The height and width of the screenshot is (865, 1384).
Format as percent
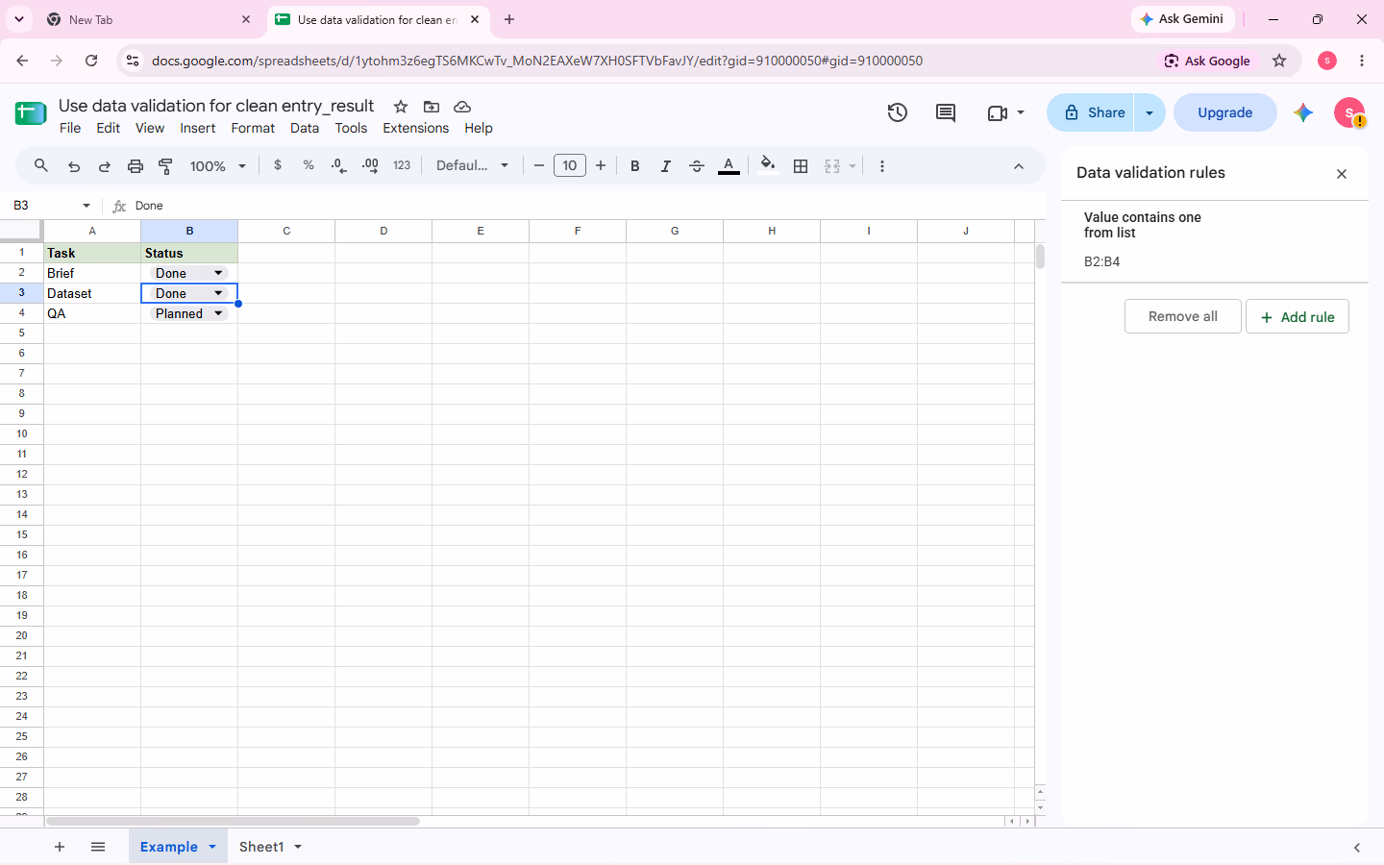coord(309,165)
